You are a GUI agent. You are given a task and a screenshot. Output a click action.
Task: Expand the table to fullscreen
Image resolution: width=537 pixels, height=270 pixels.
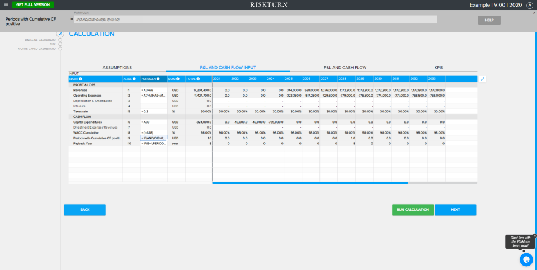pyautogui.click(x=483, y=79)
